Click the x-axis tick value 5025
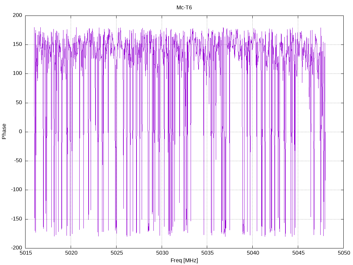The height and width of the screenshot is (265, 353). [117, 253]
